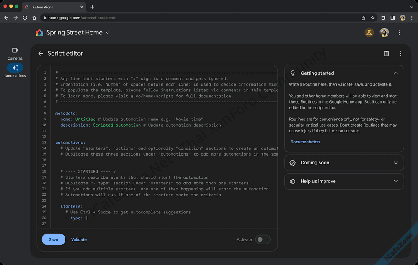Open the Spring Street Home dropdown
The image size is (418, 265).
pyautogui.click(x=107, y=33)
